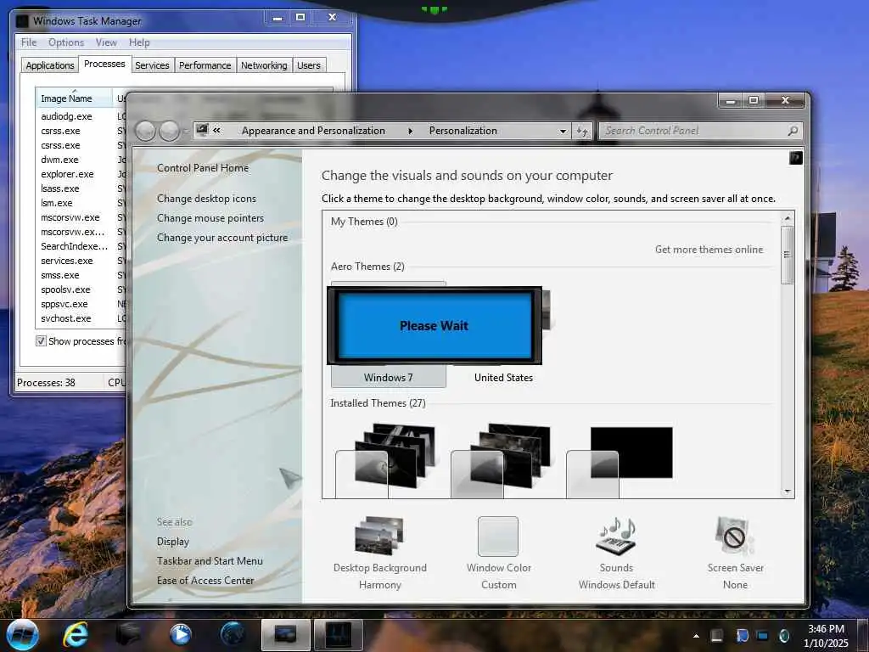869x652 pixels.
Task: Open the Sounds settings icon
Action: [x=616, y=536]
